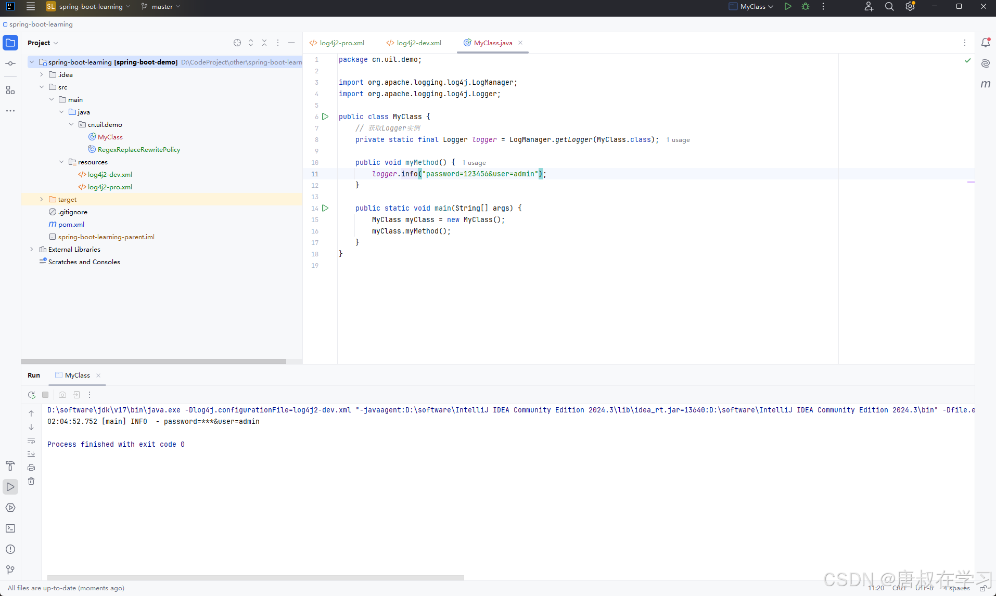Collapse the resources folder
This screenshot has width=996, height=596.
click(x=61, y=162)
